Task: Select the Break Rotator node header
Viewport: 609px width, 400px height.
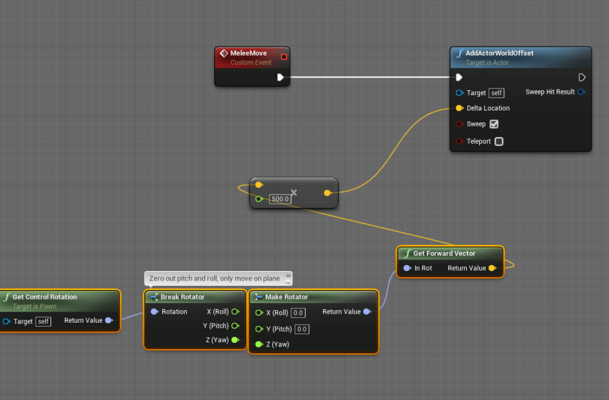Action: point(182,297)
